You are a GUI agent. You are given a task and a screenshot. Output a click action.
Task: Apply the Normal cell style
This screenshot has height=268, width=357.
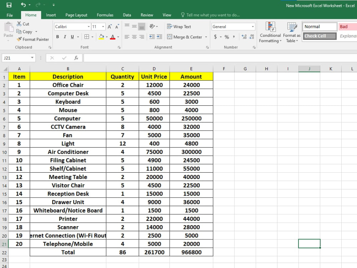(x=320, y=27)
